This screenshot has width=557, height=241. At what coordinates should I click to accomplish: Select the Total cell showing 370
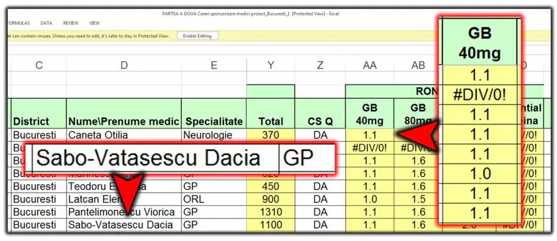coord(271,136)
